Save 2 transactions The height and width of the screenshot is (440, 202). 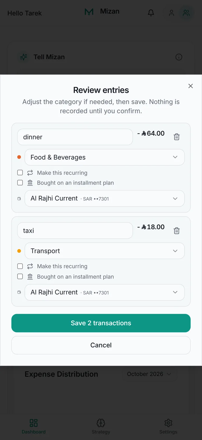[x=101, y=323]
